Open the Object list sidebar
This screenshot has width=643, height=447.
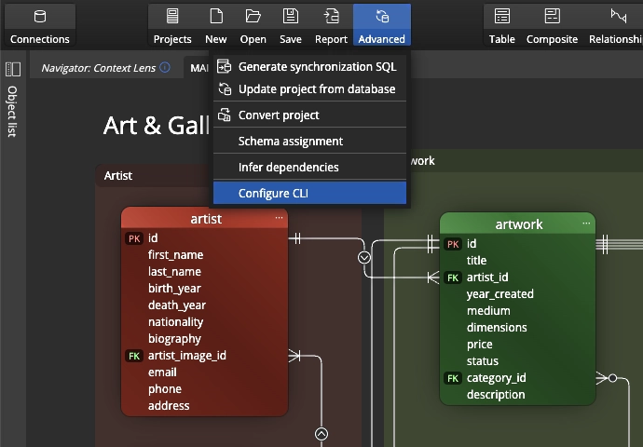point(12,112)
